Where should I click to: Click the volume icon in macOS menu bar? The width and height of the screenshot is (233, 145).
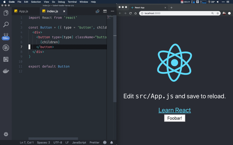pyautogui.click(x=218, y=2)
